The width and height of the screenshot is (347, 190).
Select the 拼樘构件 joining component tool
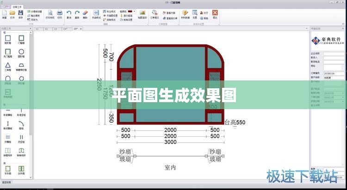[x=8, y=152]
